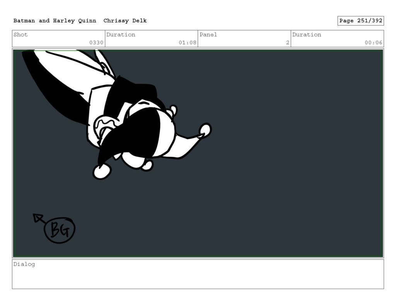Click the name "Chrissy Delk"
The height and width of the screenshot is (307, 396).
(x=125, y=21)
